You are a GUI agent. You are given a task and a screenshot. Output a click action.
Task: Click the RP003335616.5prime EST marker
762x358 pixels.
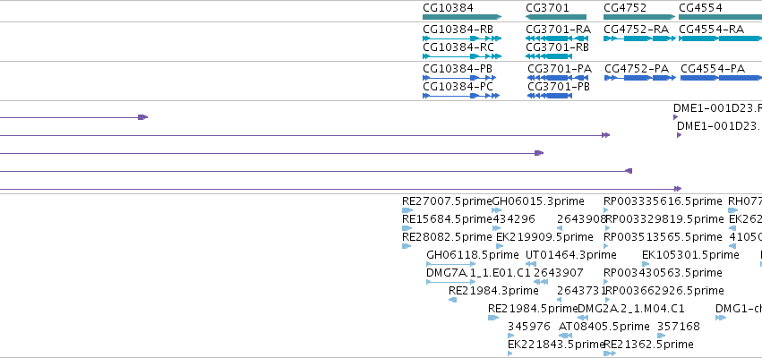click(x=605, y=210)
